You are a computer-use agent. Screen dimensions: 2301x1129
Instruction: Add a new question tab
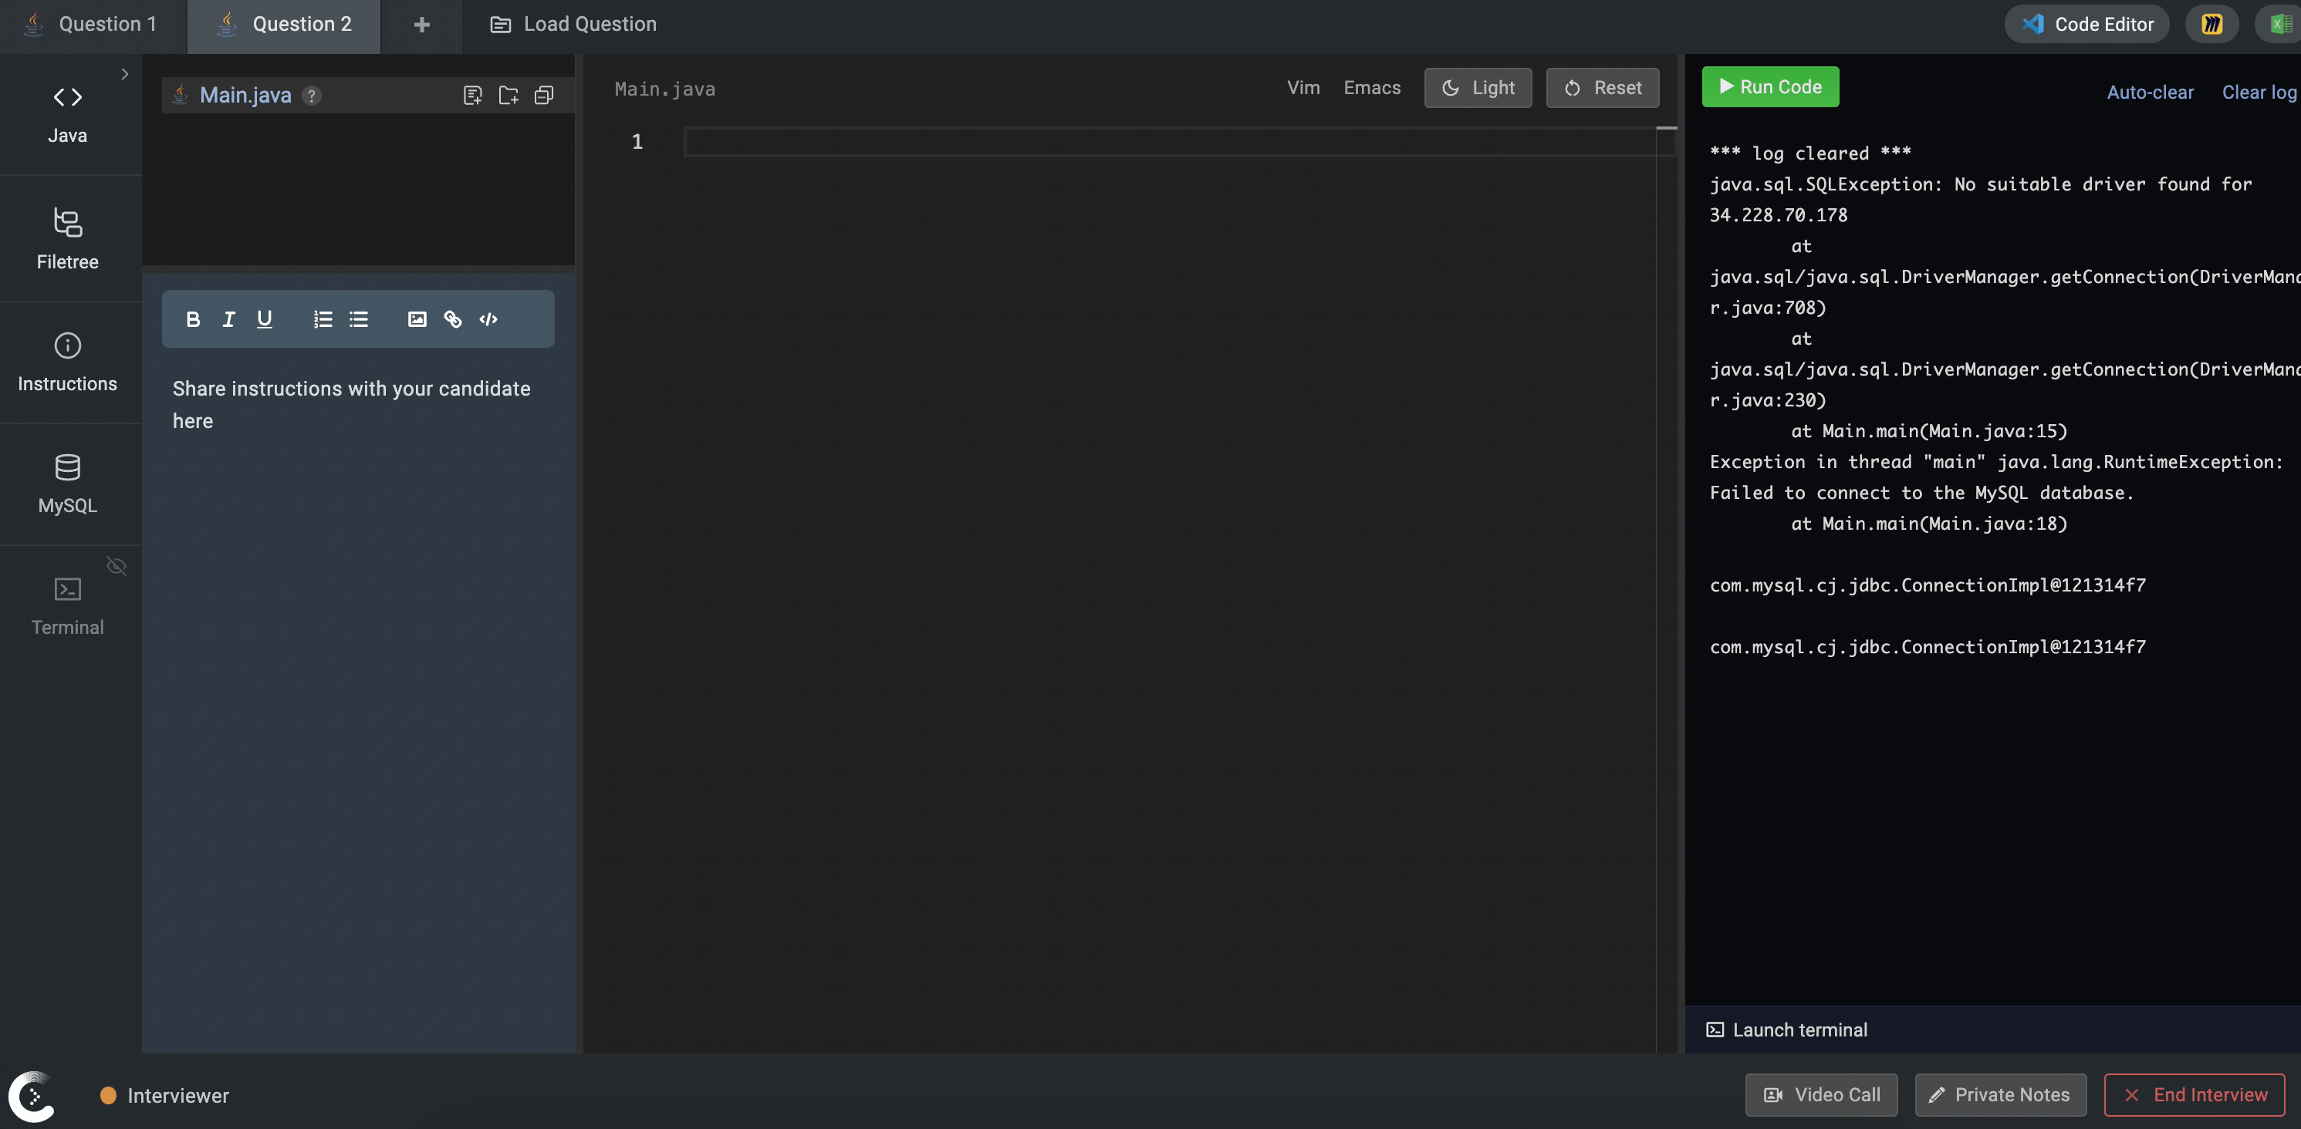click(421, 25)
